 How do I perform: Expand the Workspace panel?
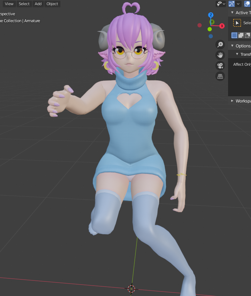[x=232, y=101]
